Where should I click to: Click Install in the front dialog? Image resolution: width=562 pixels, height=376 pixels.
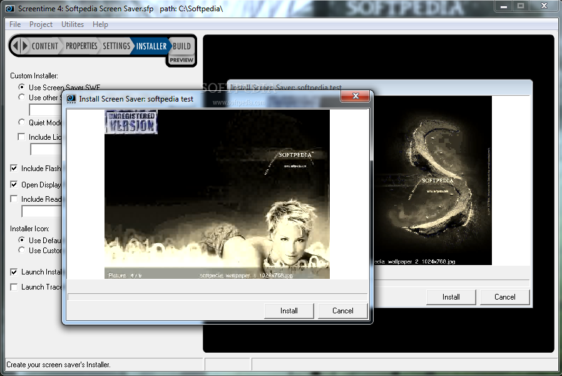click(x=289, y=311)
